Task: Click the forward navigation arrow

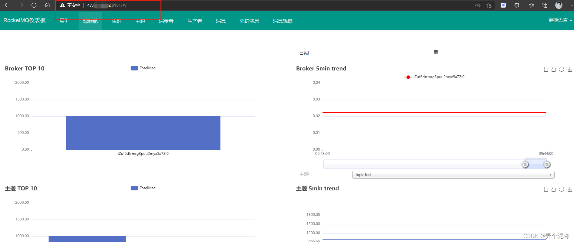Action: 21,5
